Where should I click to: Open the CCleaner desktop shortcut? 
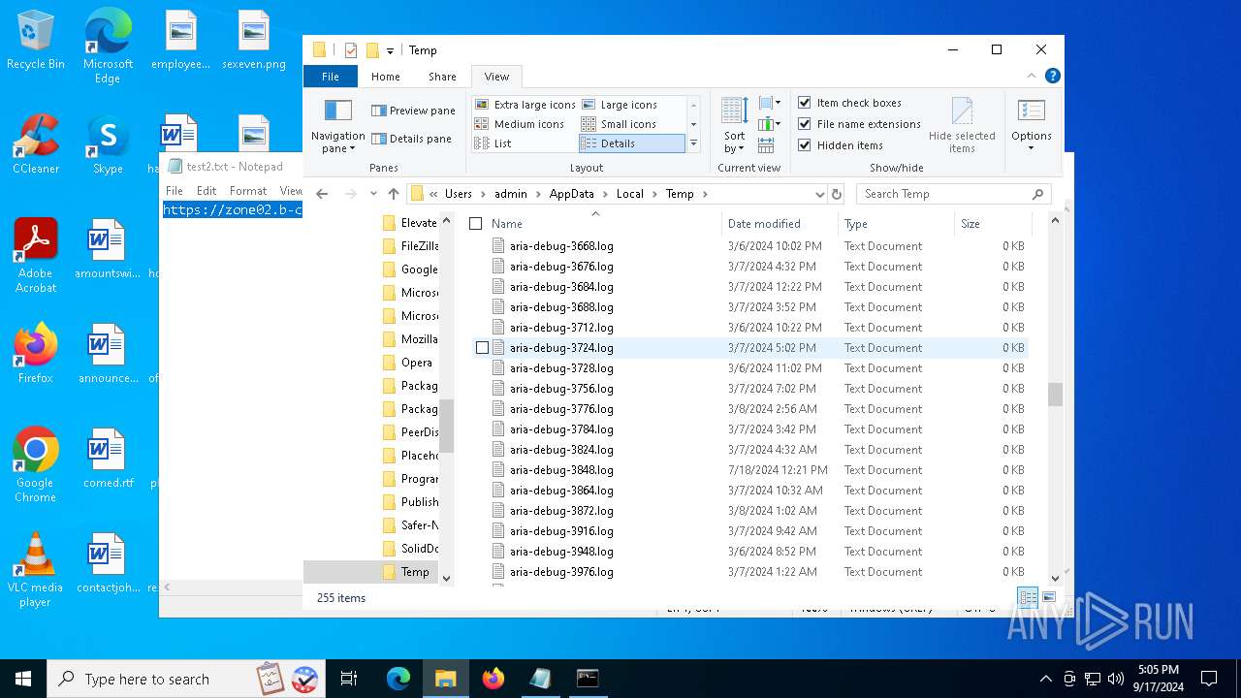click(36, 144)
